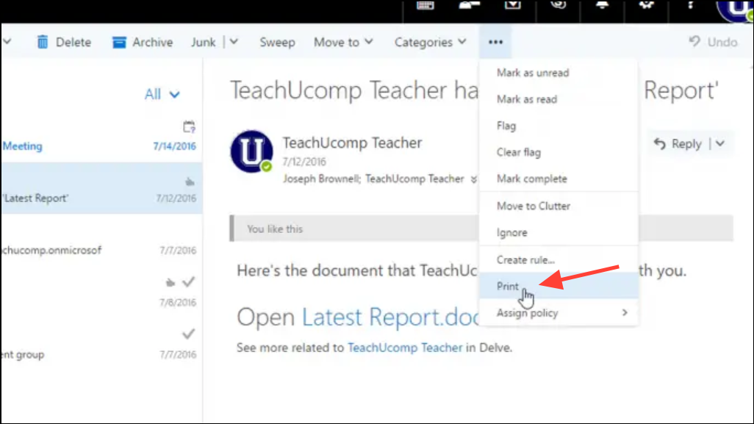Open the settings gear in top bar
The width and height of the screenshot is (754, 424).
[646, 4]
